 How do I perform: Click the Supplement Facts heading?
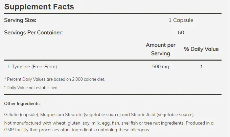tap(39, 6)
